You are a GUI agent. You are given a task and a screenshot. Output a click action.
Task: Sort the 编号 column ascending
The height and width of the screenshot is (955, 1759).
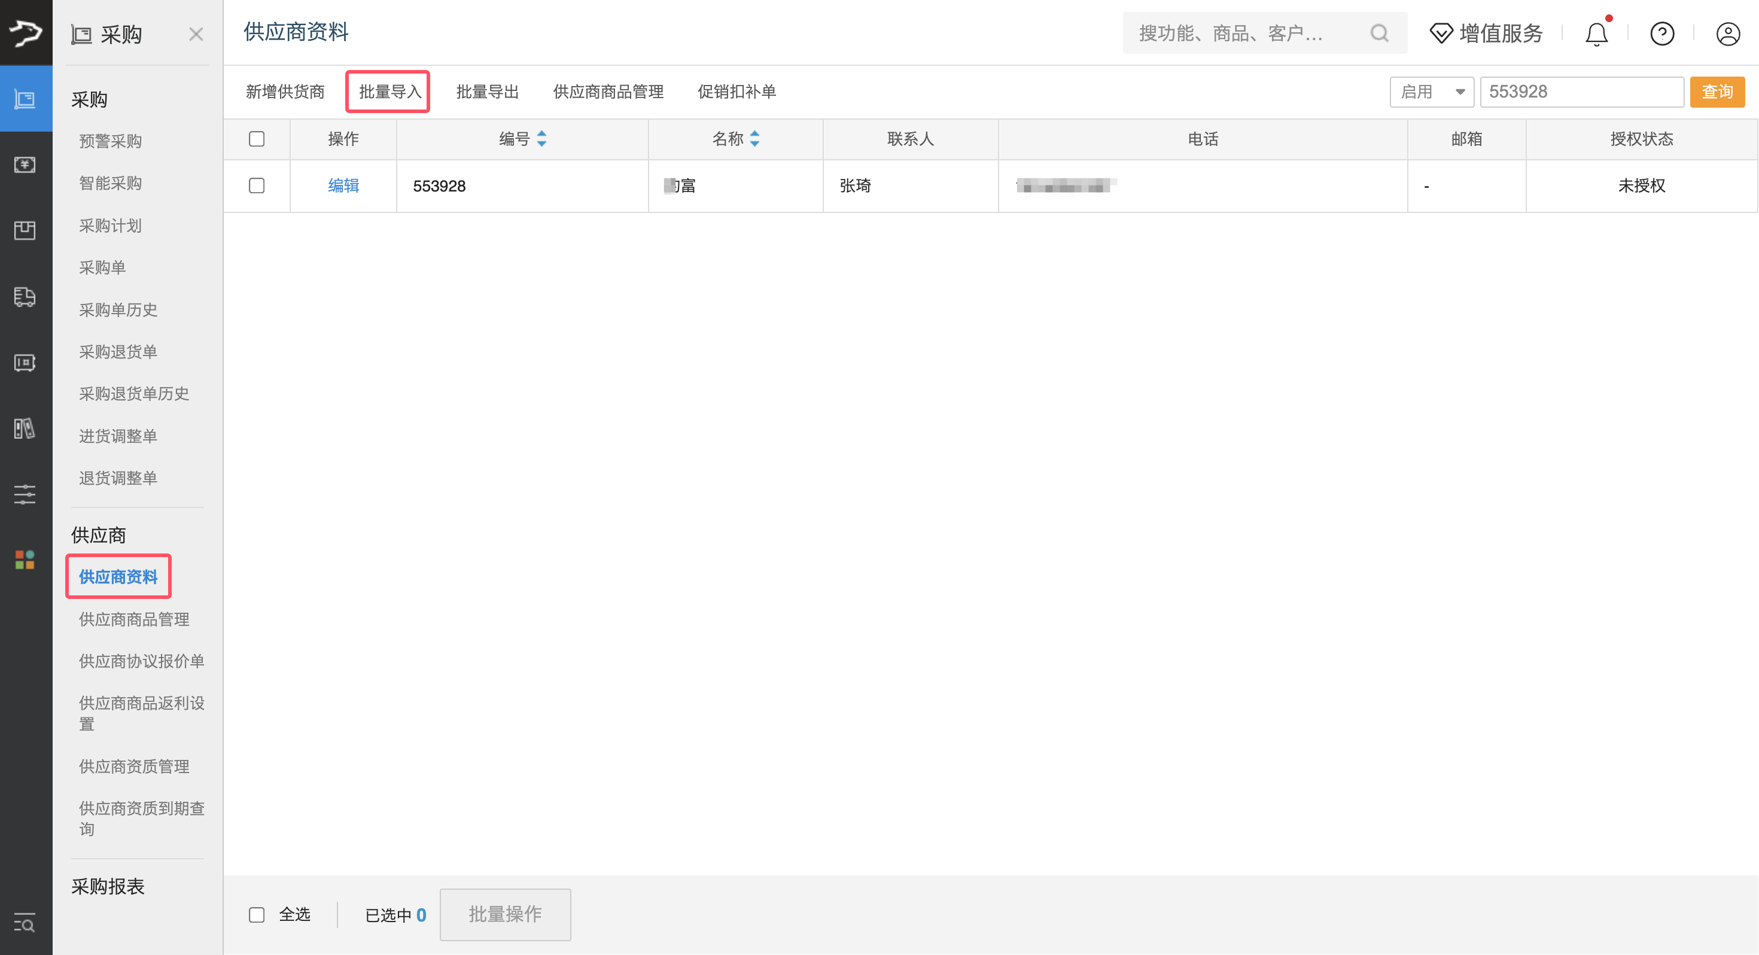[x=541, y=134]
